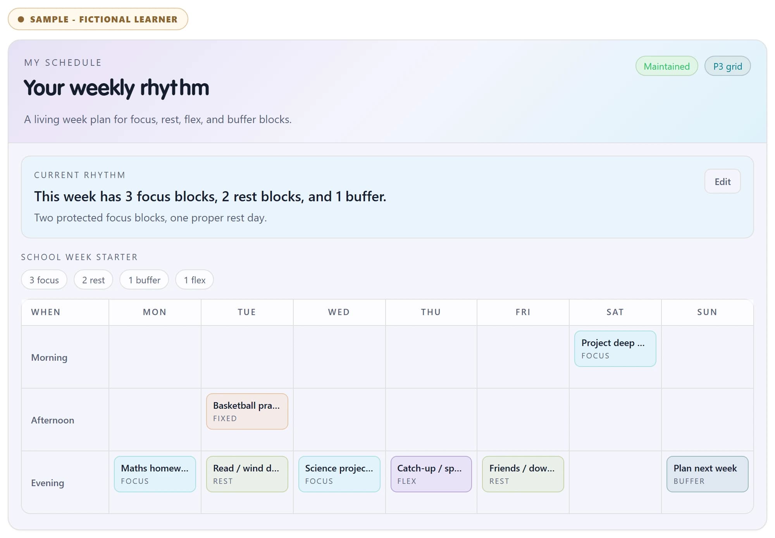Click the Edit button in Current Rhythm
Image resolution: width=775 pixels, height=538 pixels.
(x=722, y=182)
